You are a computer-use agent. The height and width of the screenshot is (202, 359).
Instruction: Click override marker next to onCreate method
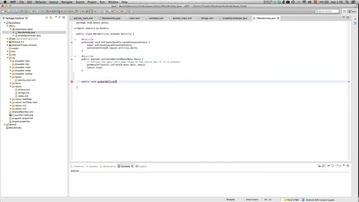tap(72, 43)
